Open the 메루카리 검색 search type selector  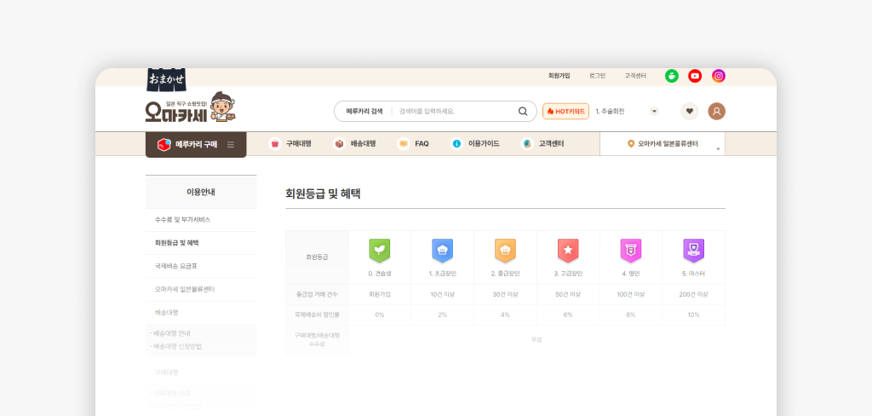point(364,112)
